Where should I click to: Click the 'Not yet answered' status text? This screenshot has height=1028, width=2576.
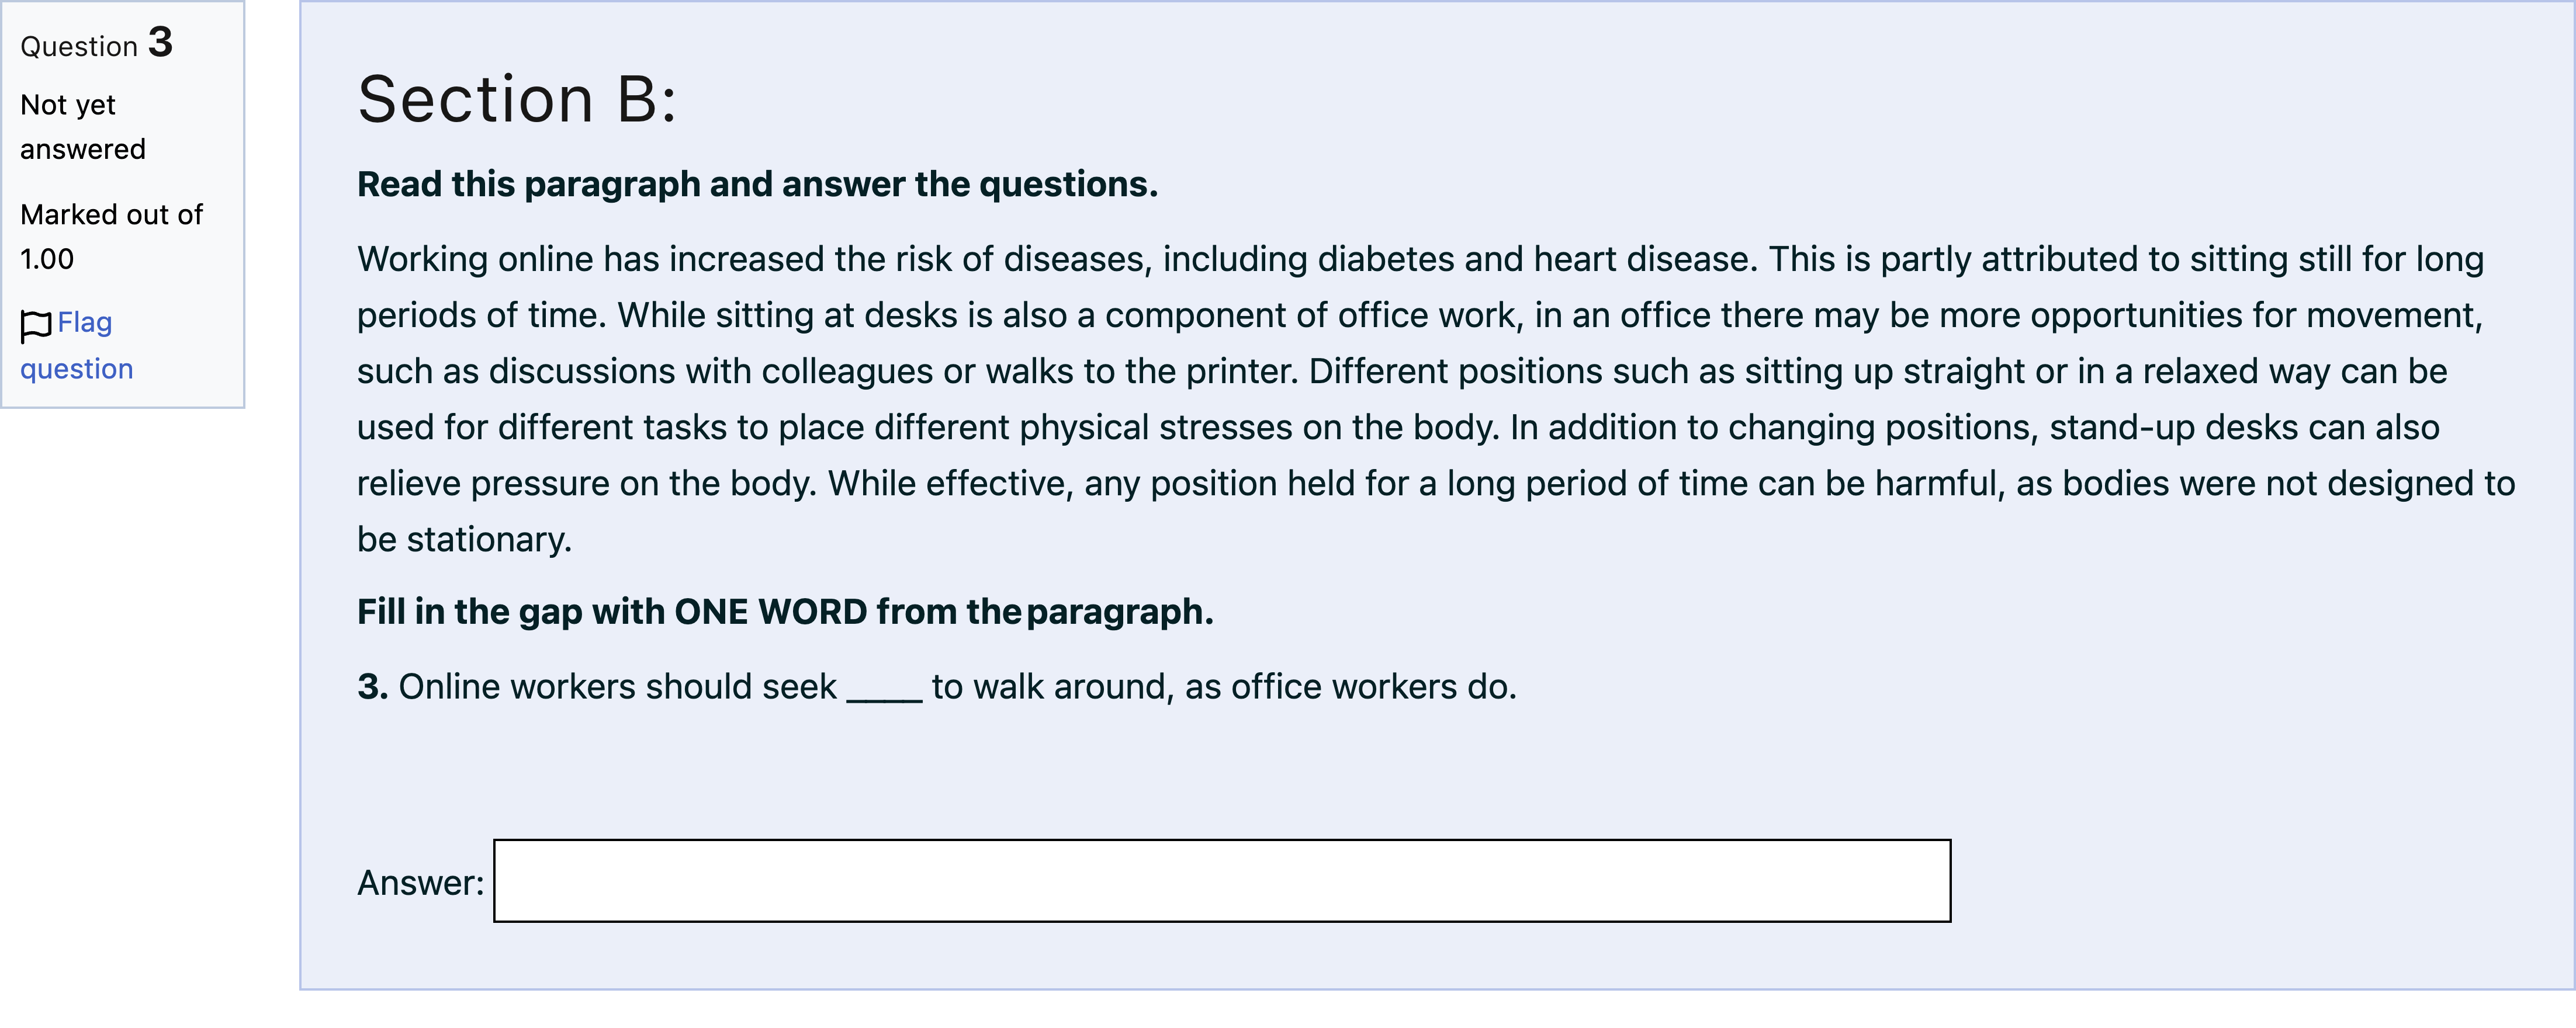(83, 127)
